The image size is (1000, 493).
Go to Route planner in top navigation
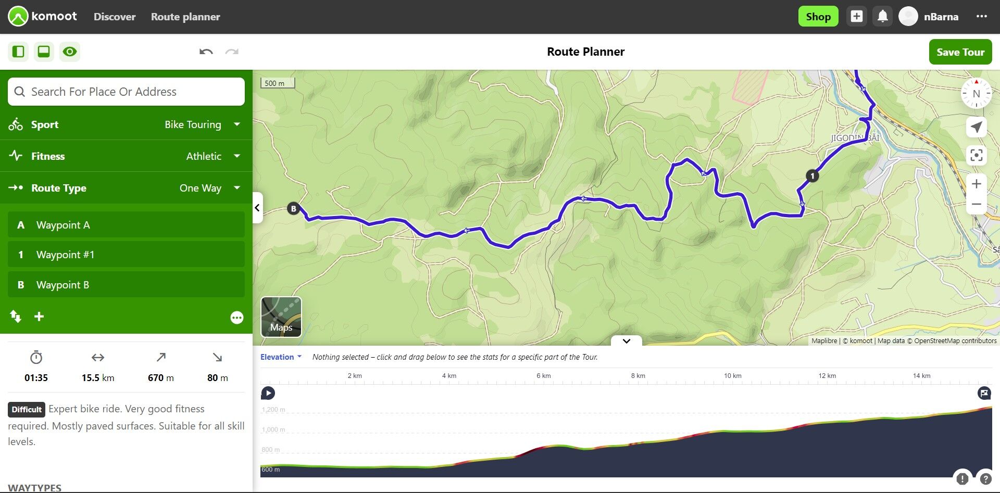pyautogui.click(x=185, y=17)
